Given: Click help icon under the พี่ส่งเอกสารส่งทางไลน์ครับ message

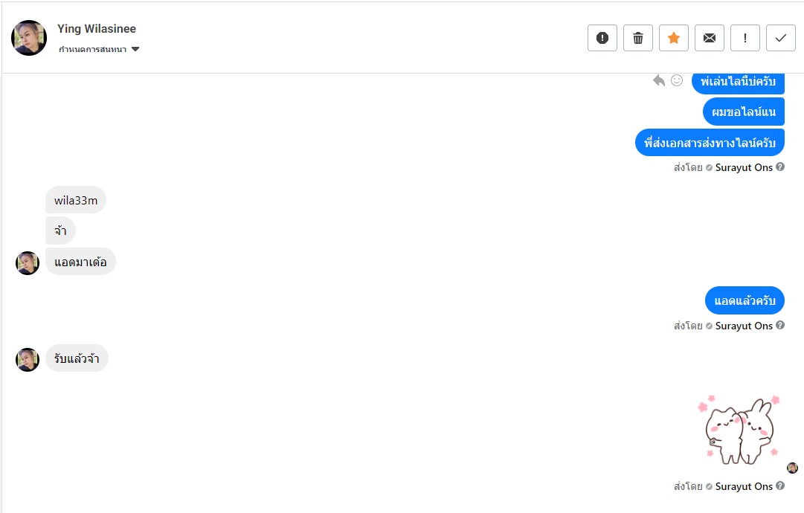Looking at the screenshot, I should pyautogui.click(x=780, y=167).
